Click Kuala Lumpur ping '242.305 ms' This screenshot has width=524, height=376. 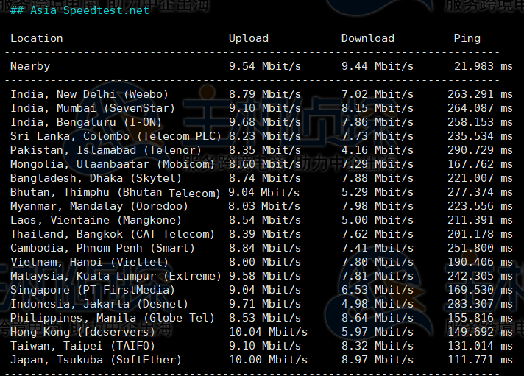point(481,277)
